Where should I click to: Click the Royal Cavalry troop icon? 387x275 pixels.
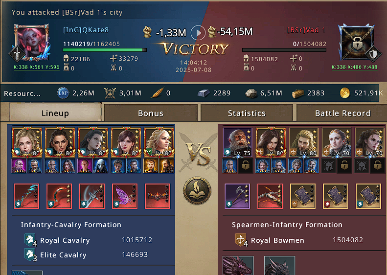point(30,240)
